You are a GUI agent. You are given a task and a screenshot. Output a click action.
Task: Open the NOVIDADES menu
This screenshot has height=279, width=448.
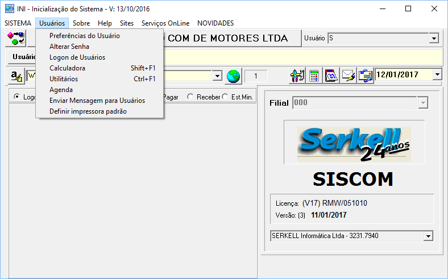[x=215, y=23]
